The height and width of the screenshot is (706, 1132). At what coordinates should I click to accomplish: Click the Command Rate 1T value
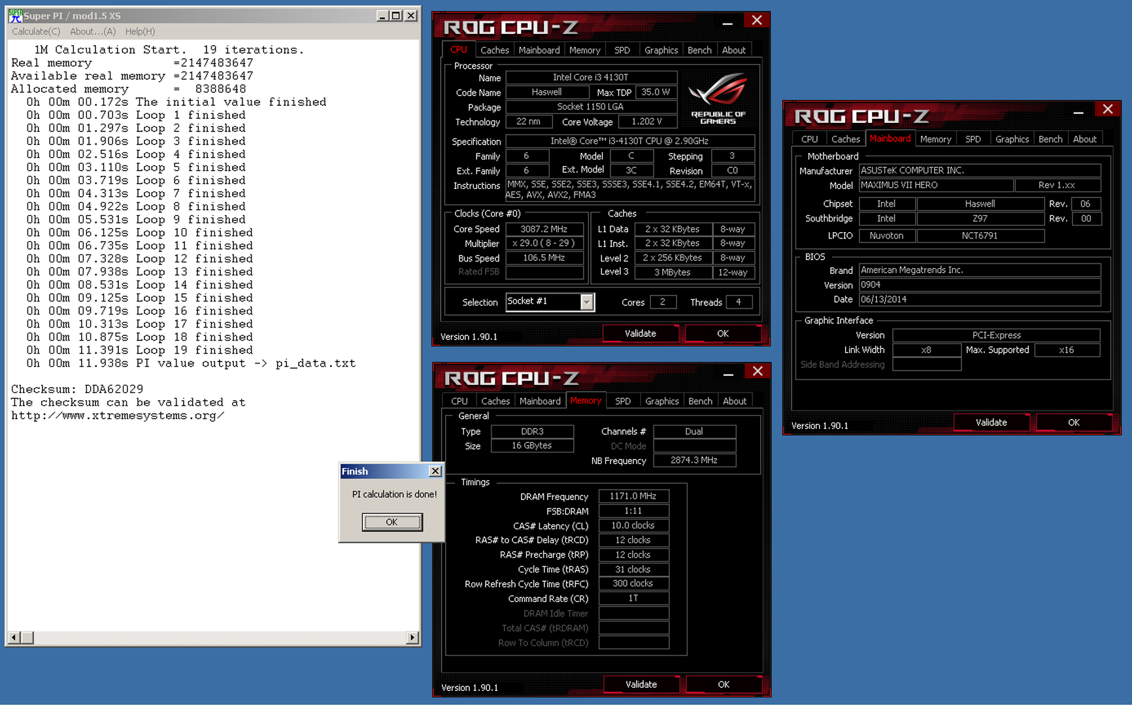633,598
